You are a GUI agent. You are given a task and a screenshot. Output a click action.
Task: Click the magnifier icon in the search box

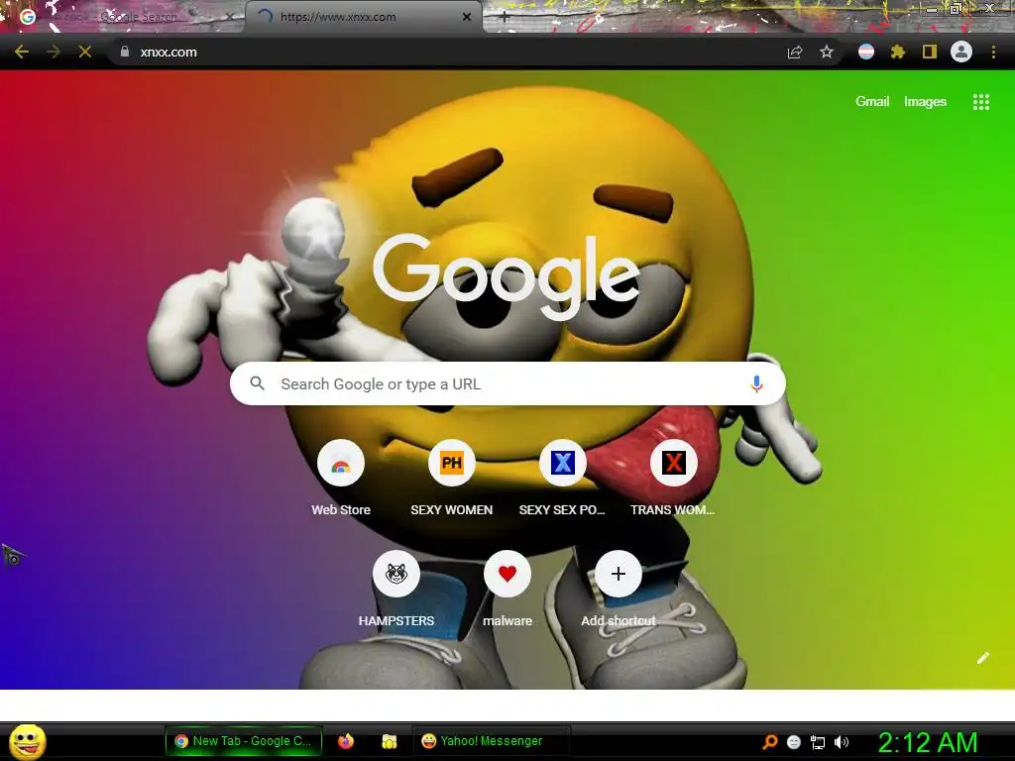(257, 383)
